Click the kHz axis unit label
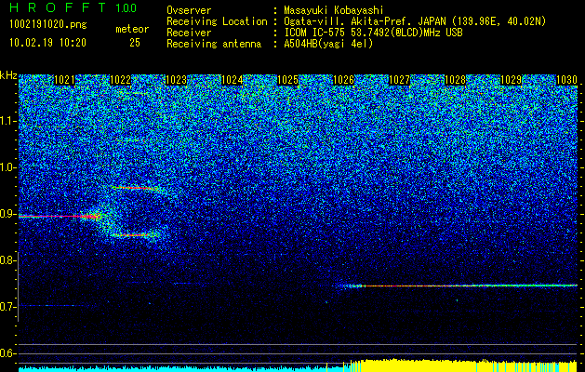585x372 pixels. (x=8, y=75)
